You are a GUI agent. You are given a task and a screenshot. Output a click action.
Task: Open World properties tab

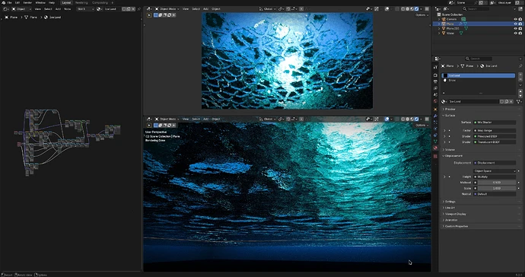435,101
